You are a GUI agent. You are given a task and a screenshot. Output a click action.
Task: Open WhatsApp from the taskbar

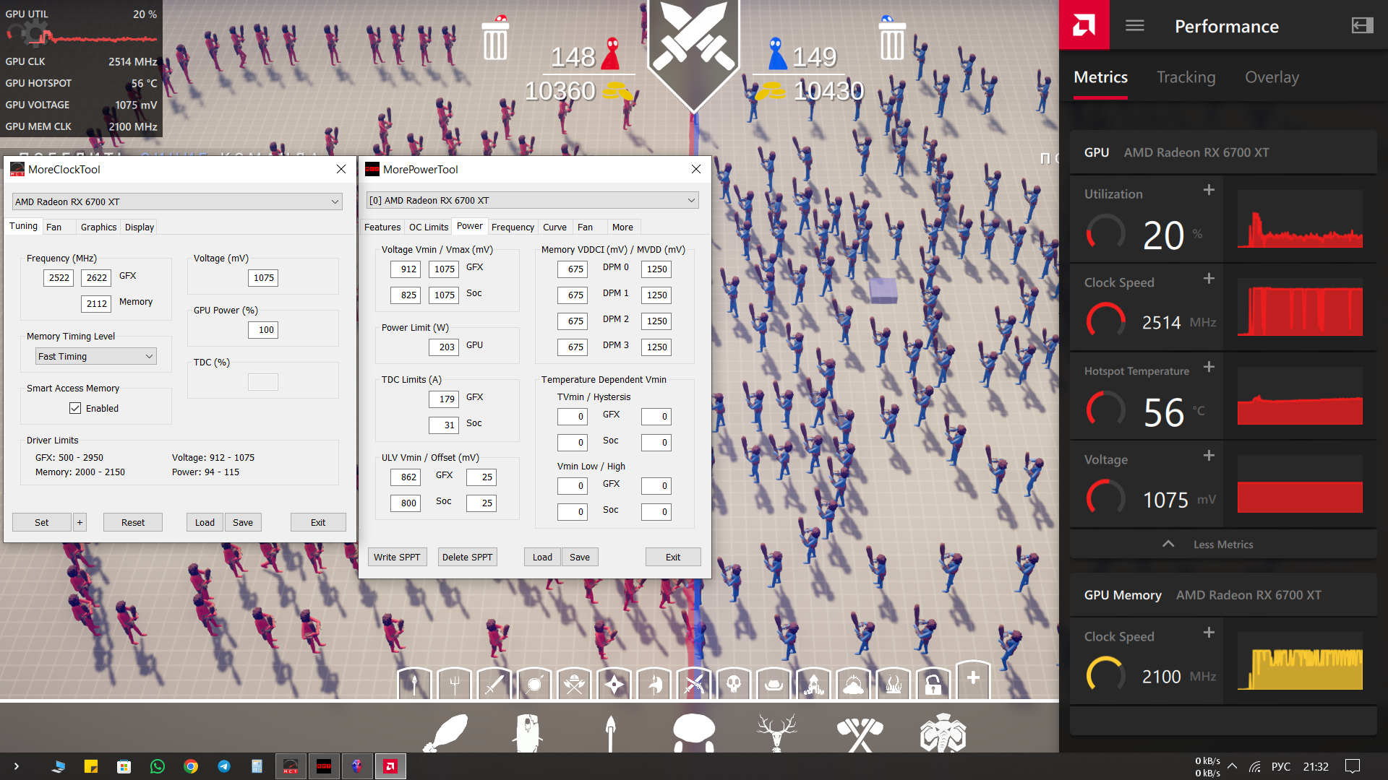click(x=157, y=766)
